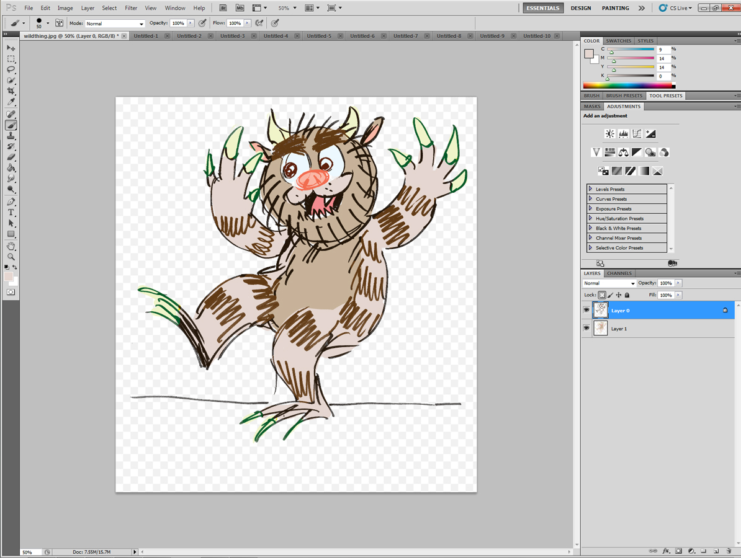Launch Adobe Bridge from the top bar

pyautogui.click(x=223, y=8)
